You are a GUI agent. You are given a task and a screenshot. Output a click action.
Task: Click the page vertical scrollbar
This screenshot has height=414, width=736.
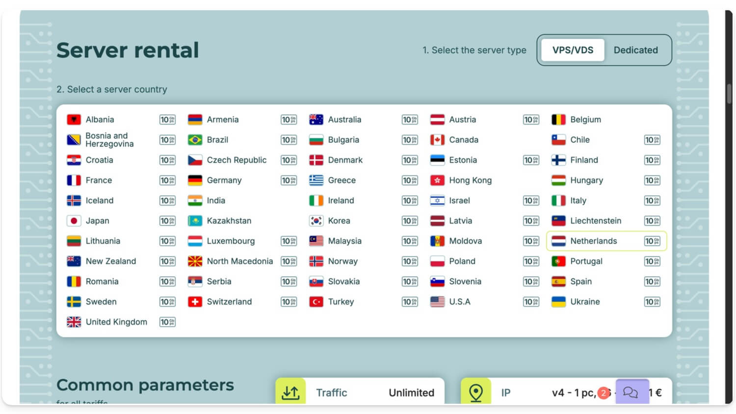click(x=729, y=93)
